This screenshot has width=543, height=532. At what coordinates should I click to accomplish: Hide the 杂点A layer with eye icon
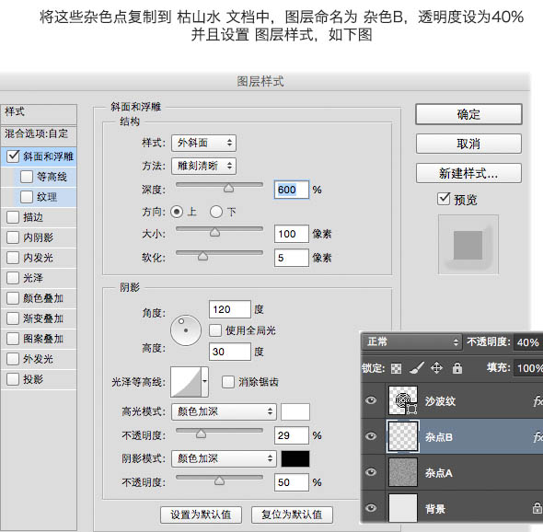[371, 472]
